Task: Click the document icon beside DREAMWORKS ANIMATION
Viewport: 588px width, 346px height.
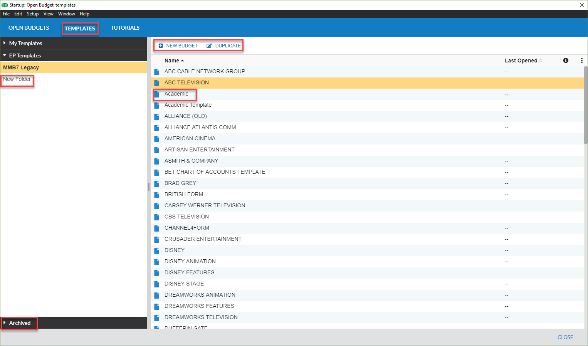Action: pos(157,295)
